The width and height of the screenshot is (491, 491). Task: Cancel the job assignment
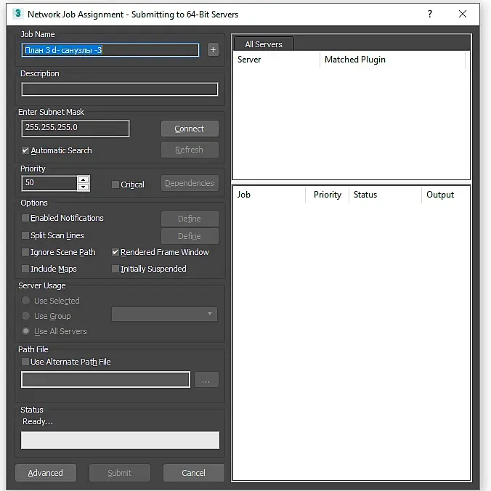pos(194,473)
